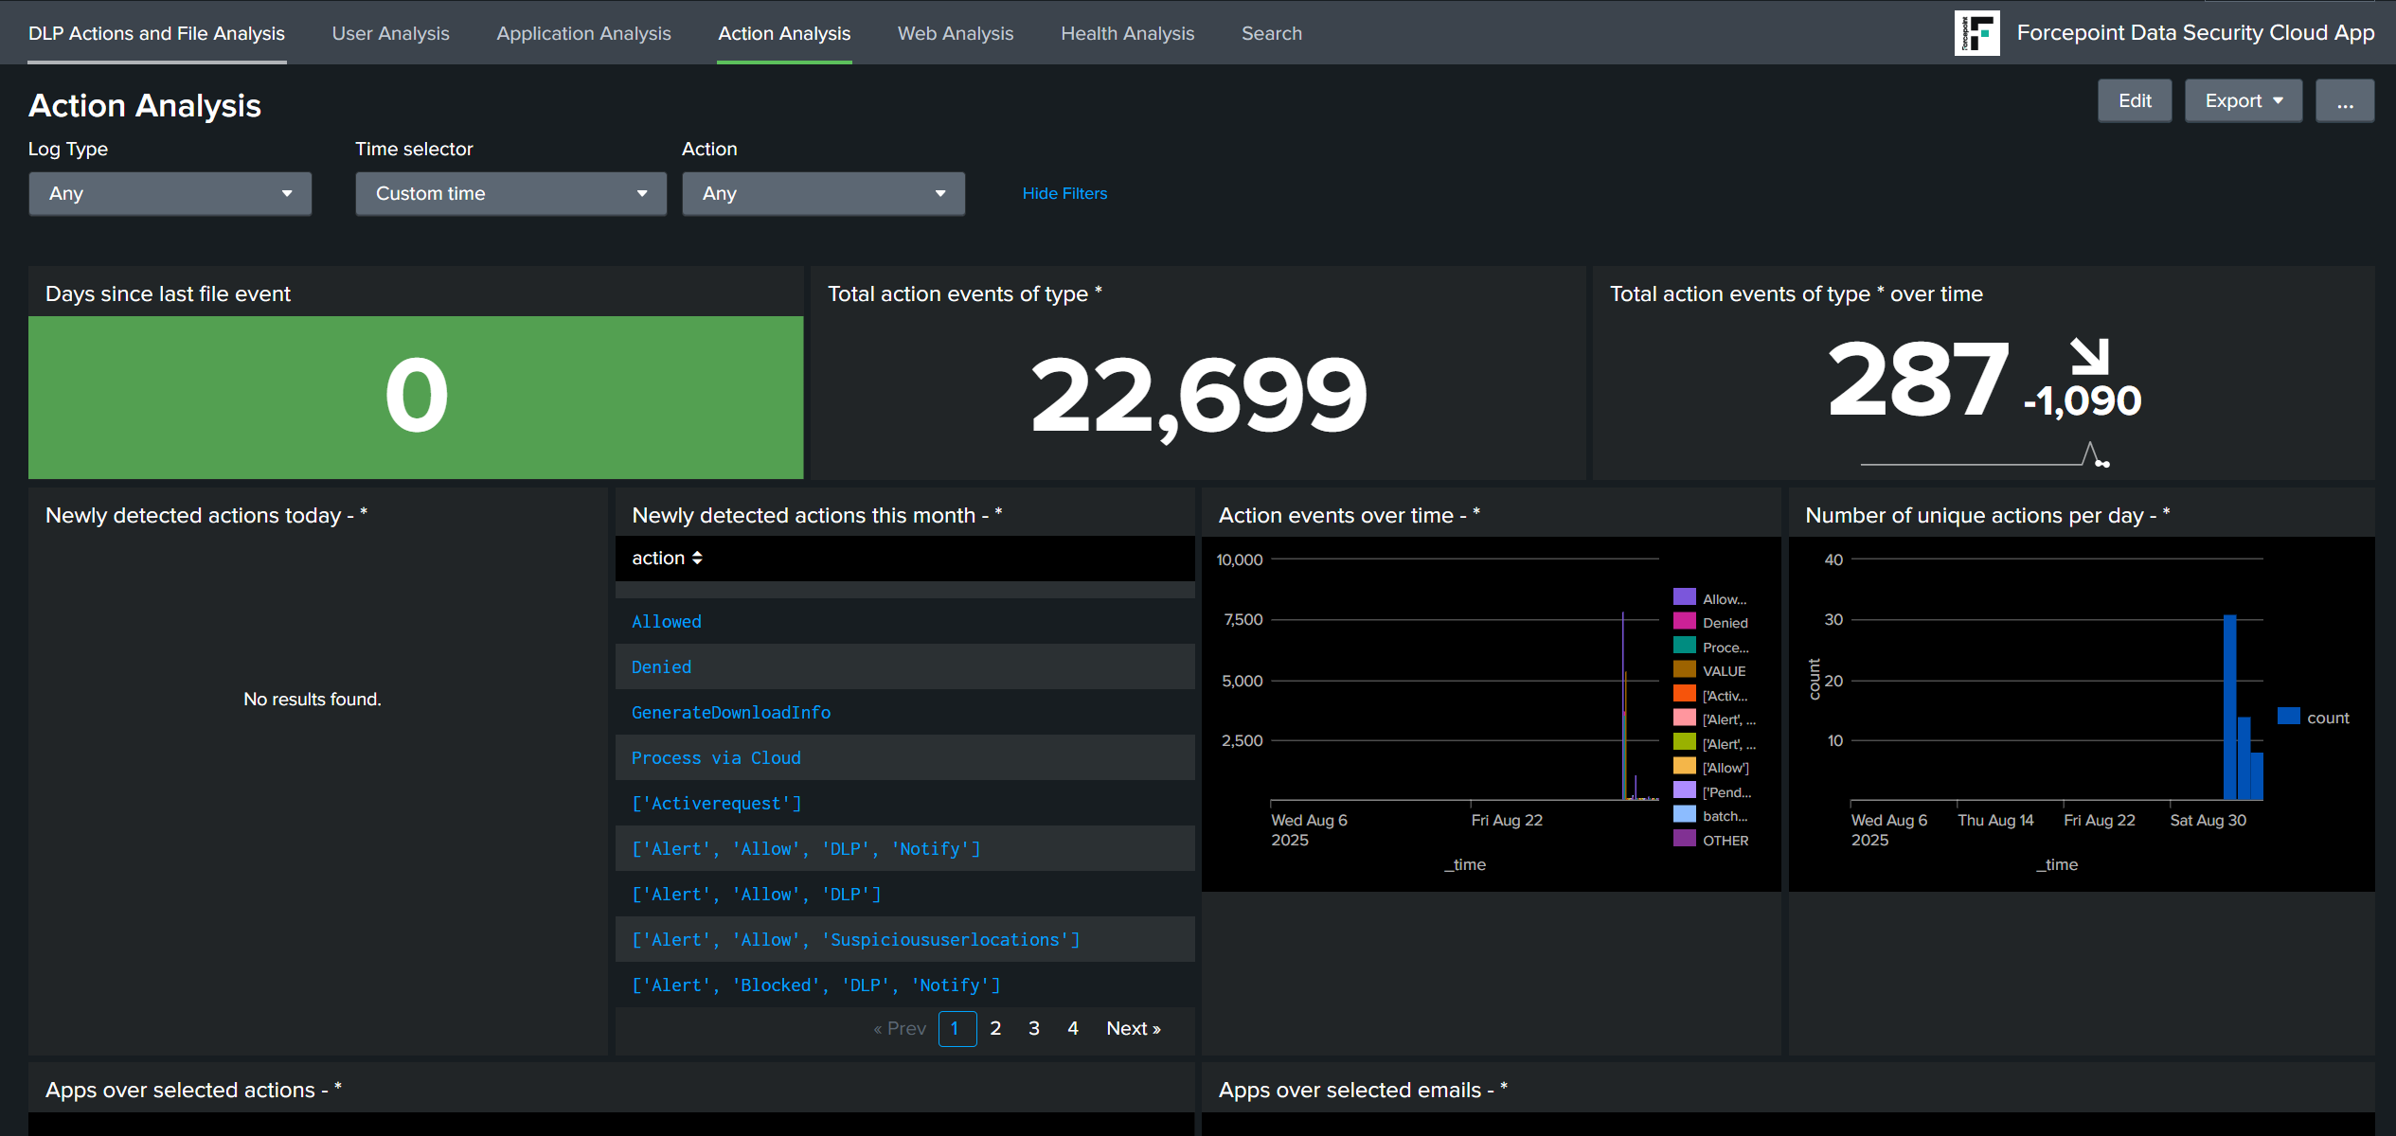
Task: Open the Action filter dropdown
Action: point(823,194)
